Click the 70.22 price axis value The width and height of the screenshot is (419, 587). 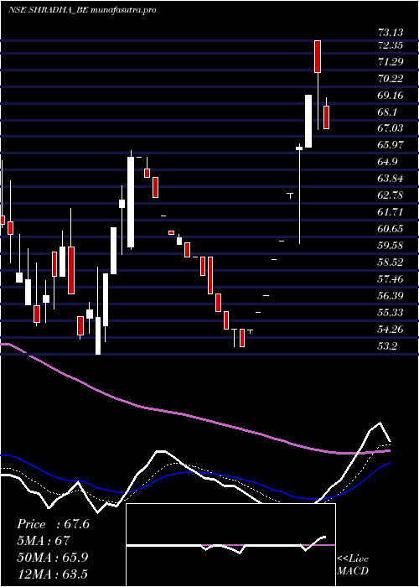pyautogui.click(x=391, y=79)
